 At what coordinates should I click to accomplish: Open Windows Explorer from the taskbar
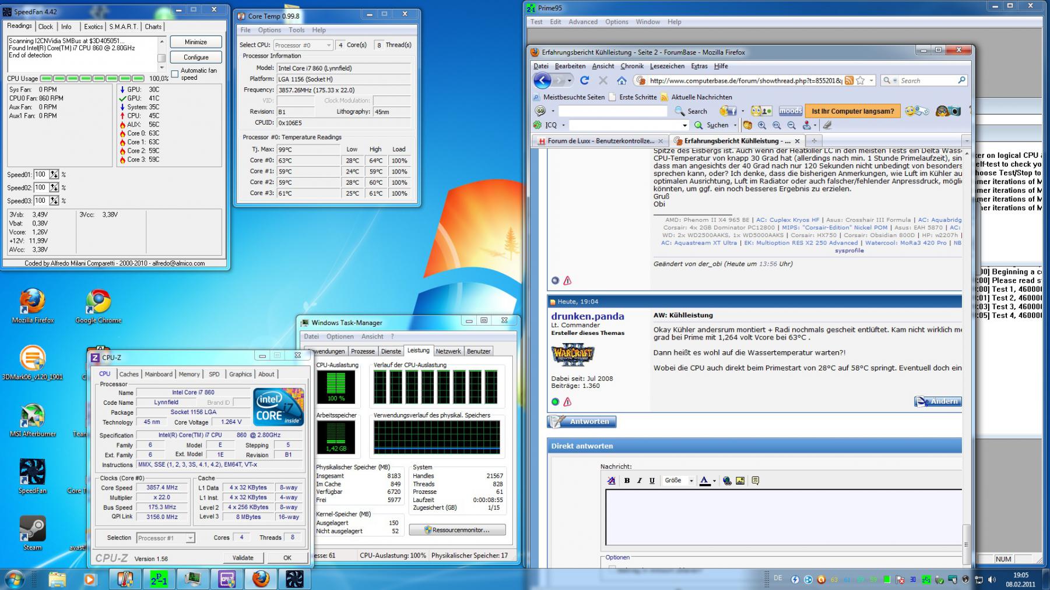click(x=57, y=580)
